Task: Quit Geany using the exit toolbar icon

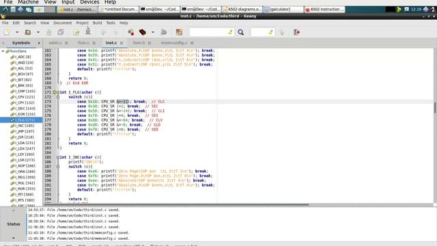Action: click(x=297, y=32)
